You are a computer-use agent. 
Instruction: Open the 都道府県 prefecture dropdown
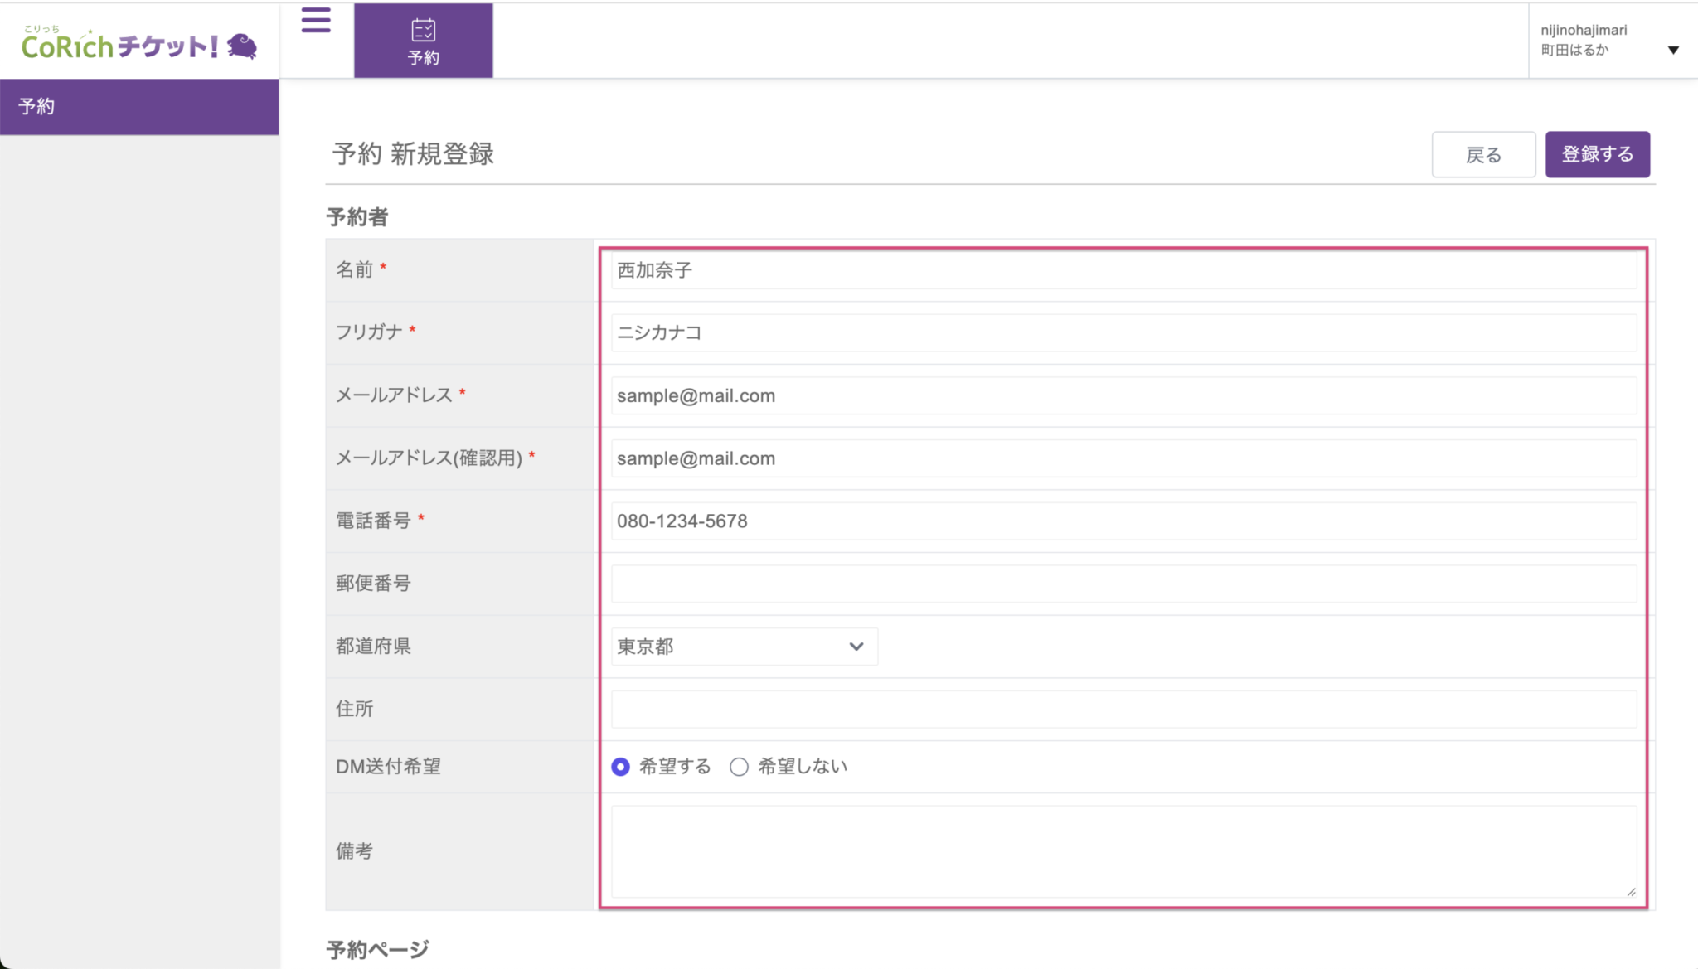(744, 647)
